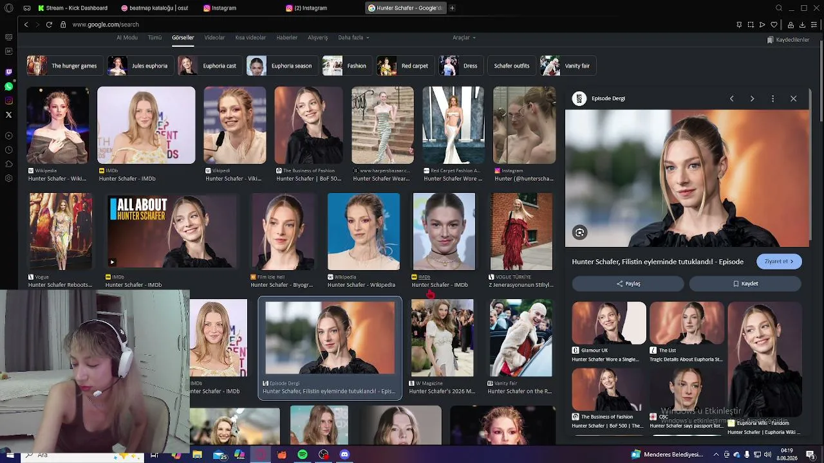Screen dimensions: 824x463
Task: Go back with the browser back arrow
Action: (26, 24)
